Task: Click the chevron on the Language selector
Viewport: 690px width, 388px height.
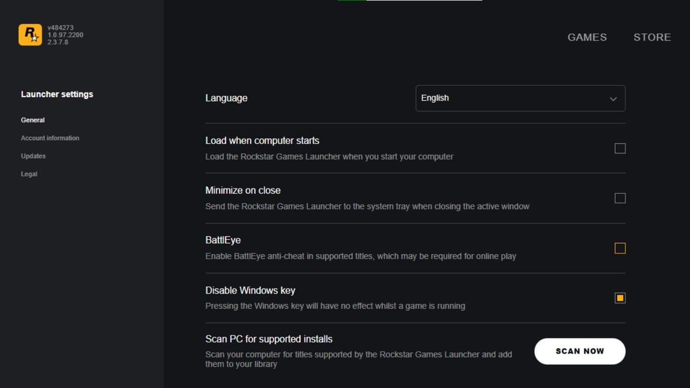Action: pos(613,98)
